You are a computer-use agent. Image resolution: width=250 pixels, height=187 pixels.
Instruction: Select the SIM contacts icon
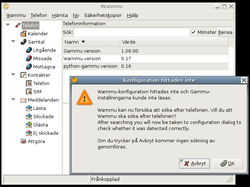(29, 92)
